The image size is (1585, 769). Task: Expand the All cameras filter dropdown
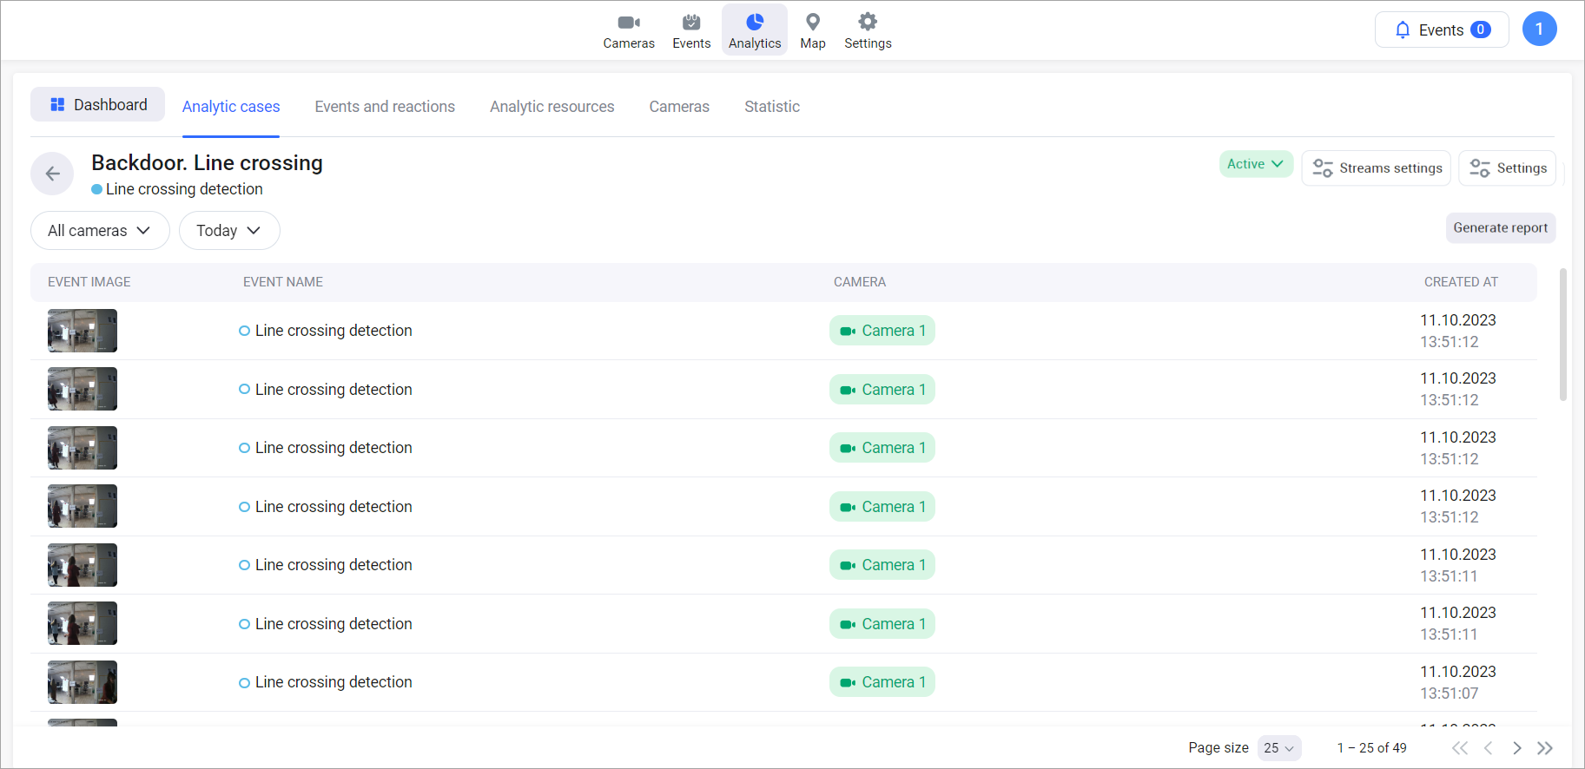tap(100, 231)
